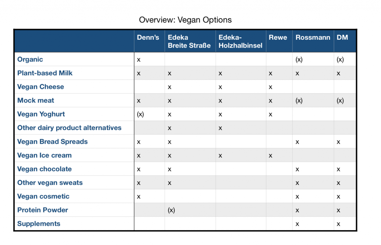
Task: Click the Vegan Bread Spreads row label
Action: click(52, 141)
